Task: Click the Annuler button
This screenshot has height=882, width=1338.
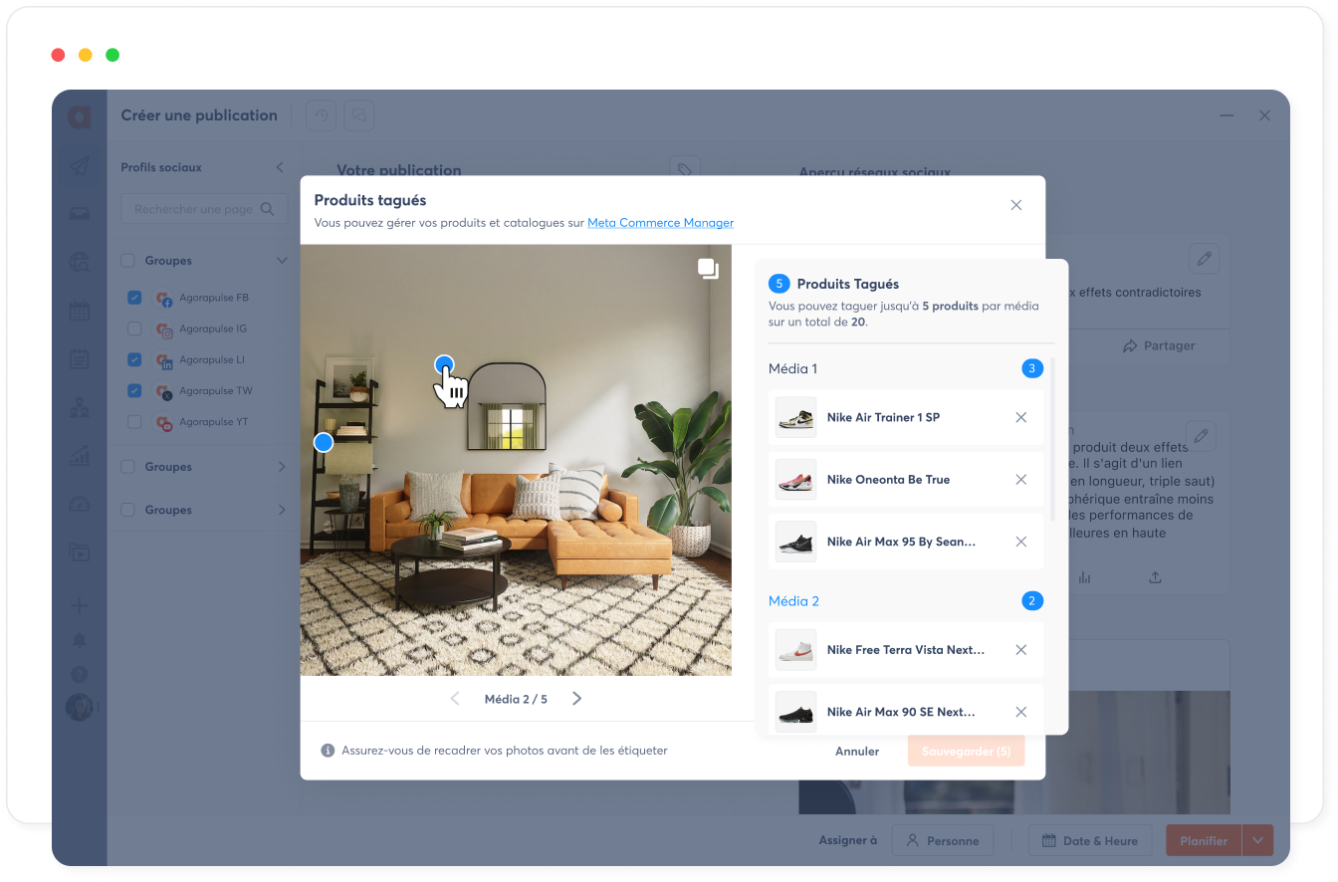Action: point(856,752)
